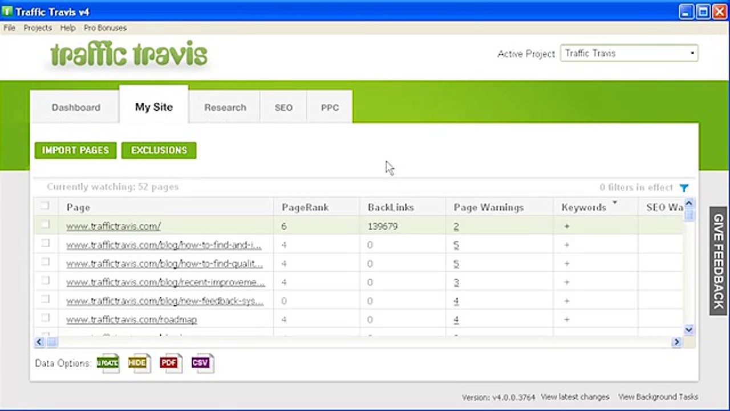Open page warnings 3 for recent-improveme... row
730x411 pixels.
[x=456, y=283]
